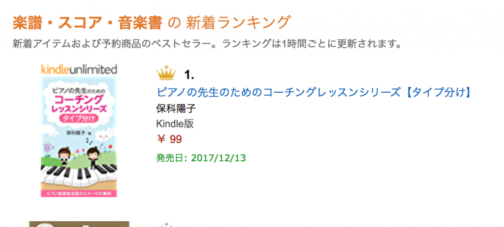
Task: Click the Kindle版 format label
Action: point(175,124)
